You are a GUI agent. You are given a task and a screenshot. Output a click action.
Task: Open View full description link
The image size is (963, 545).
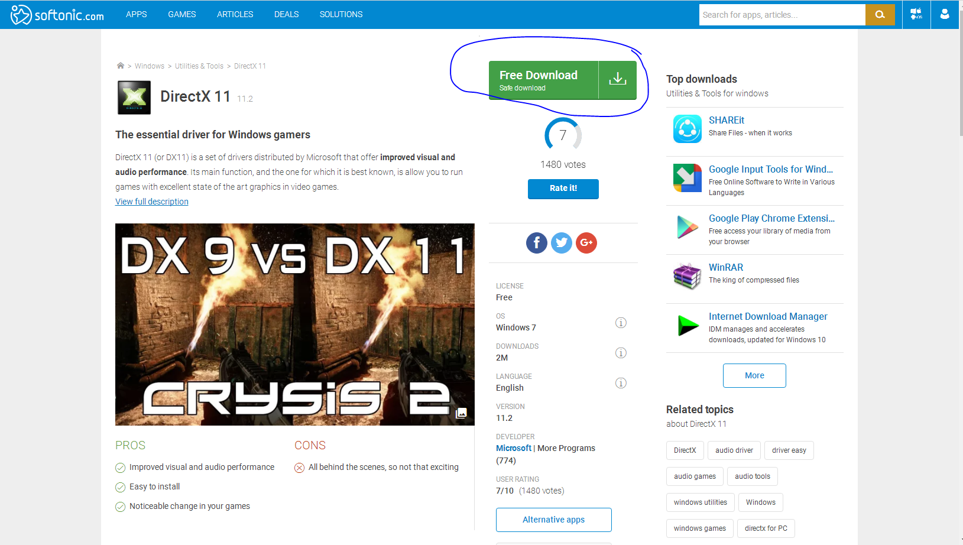point(152,202)
